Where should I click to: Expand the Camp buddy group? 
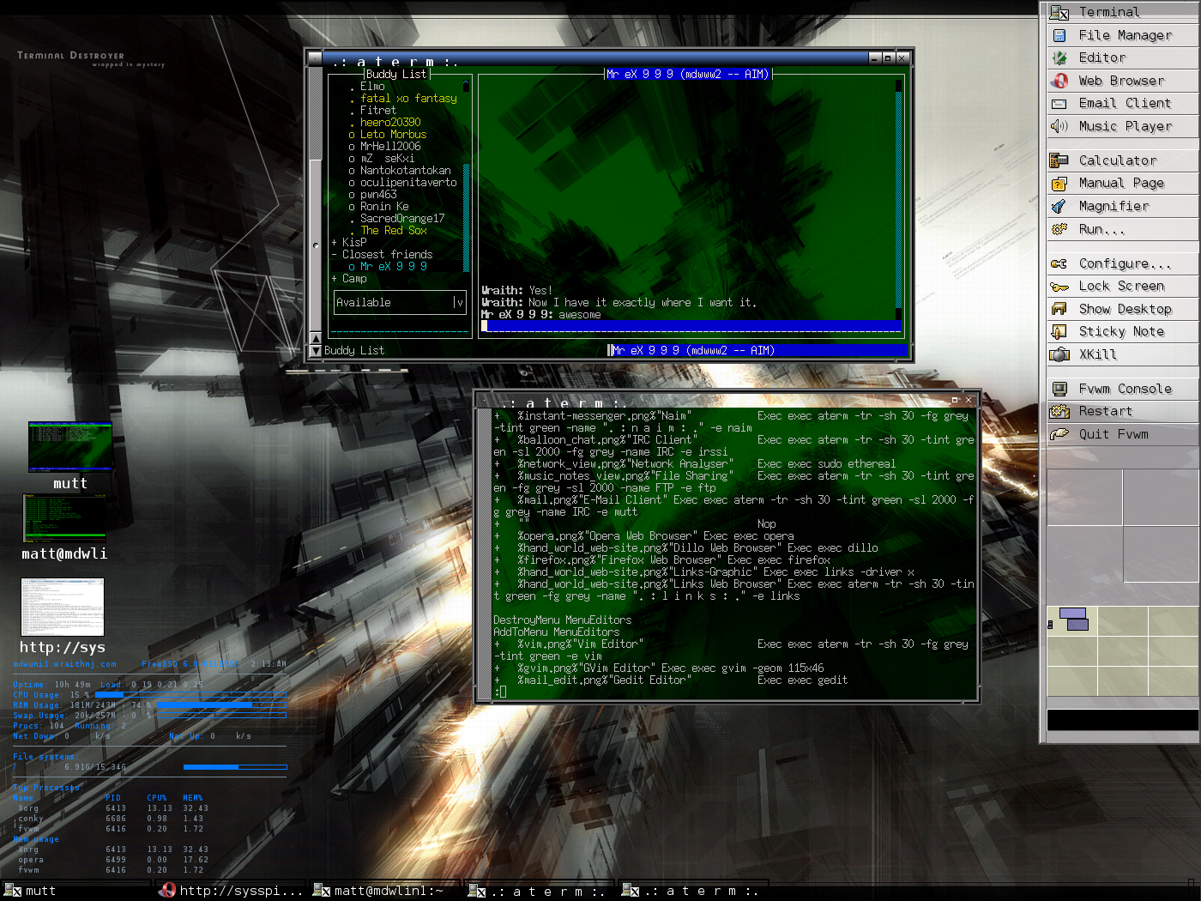(x=335, y=279)
